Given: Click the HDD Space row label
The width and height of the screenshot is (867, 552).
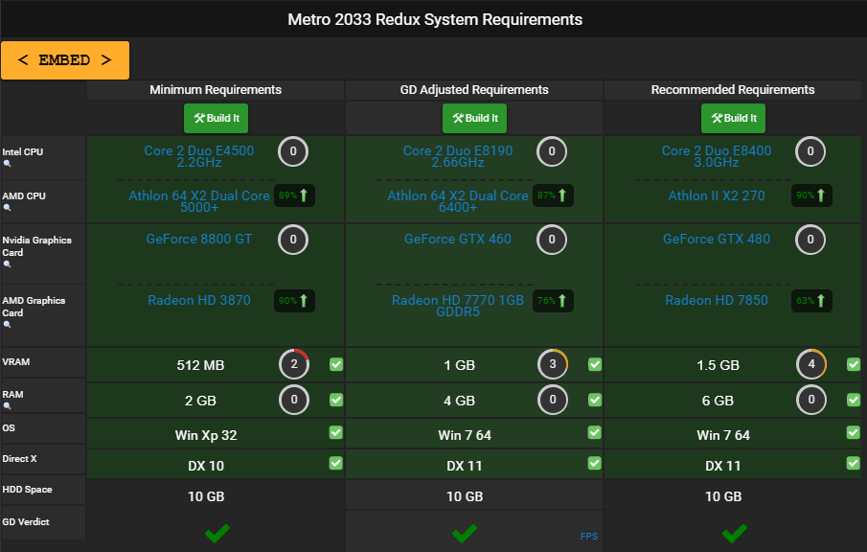Looking at the screenshot, I should pos(27,490).
